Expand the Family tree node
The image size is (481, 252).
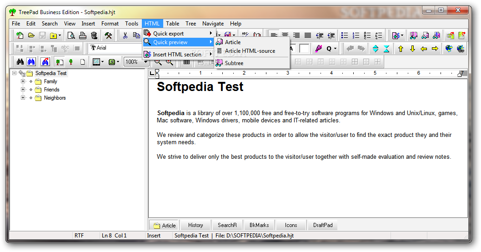(x=23, y=81)
